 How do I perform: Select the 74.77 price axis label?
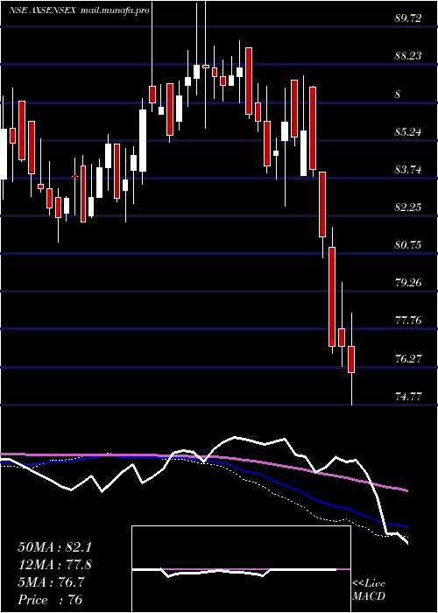408,396
